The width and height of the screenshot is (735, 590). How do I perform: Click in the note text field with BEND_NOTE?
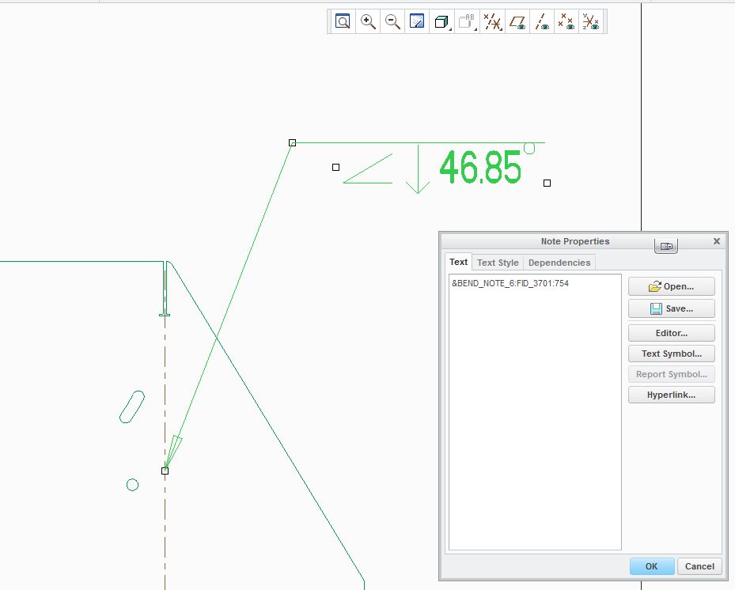[x=535, y=412]
